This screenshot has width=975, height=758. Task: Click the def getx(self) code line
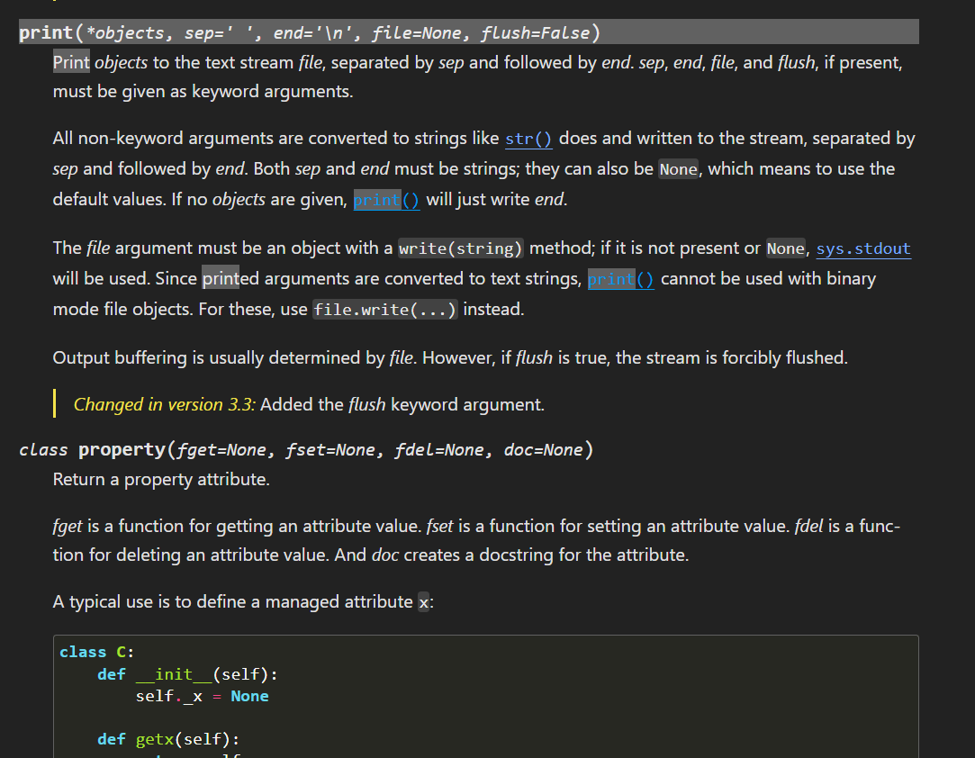pos(168,739)
